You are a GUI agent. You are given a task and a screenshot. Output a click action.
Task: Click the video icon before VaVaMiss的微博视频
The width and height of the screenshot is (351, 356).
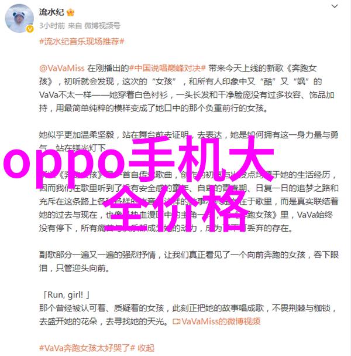point(177,321)
